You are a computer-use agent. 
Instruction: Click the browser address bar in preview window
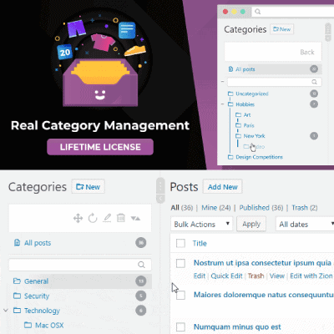[x=293, y=12]
